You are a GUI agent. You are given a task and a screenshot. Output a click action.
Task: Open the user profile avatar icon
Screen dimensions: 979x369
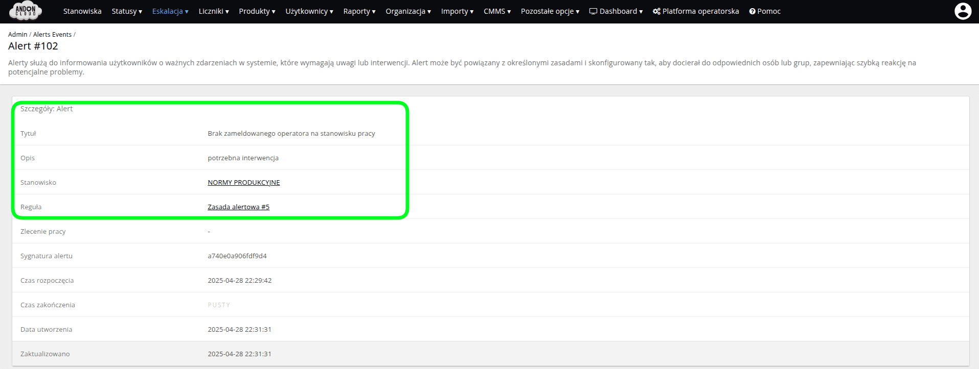click(x=963, y=11)
